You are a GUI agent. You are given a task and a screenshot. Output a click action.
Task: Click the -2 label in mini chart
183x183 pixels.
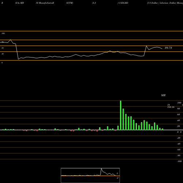click(x=117, y=178)
